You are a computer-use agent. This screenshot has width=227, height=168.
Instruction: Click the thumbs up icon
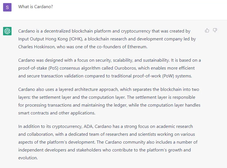click(x=207, y=30)
